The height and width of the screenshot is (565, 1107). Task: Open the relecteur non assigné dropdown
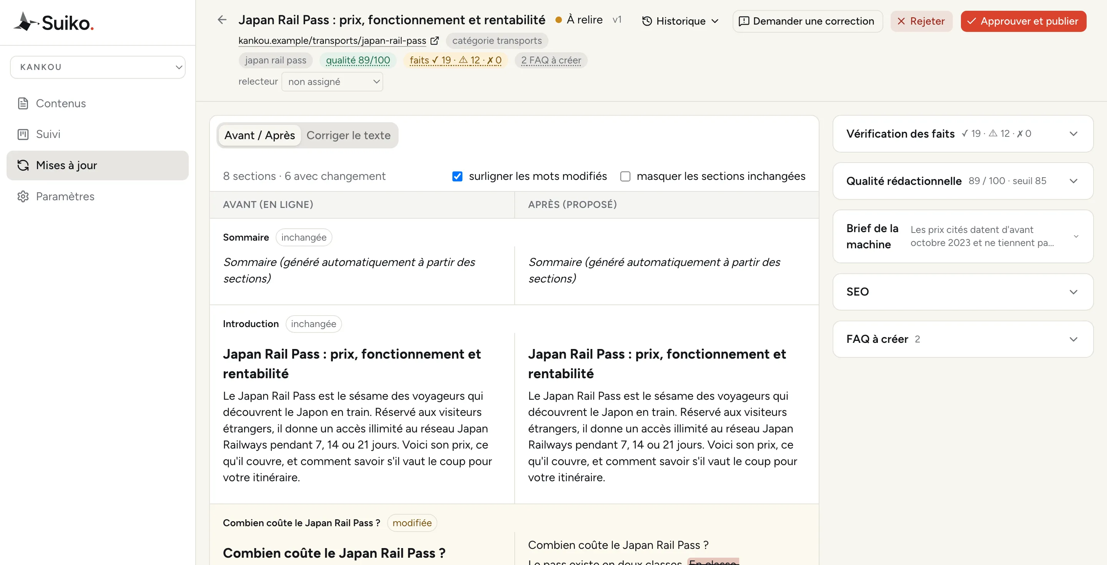pyautogui.click(x=332, y=81)
